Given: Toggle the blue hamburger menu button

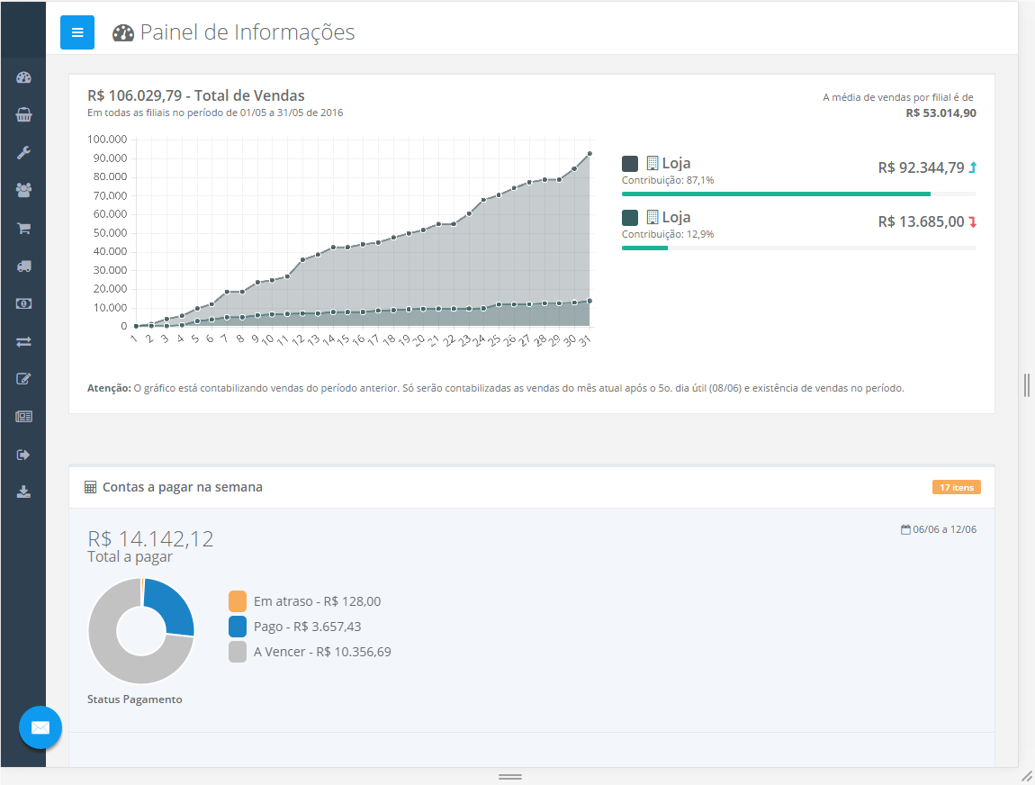Looking at the screenshot, I should [77, 32].
